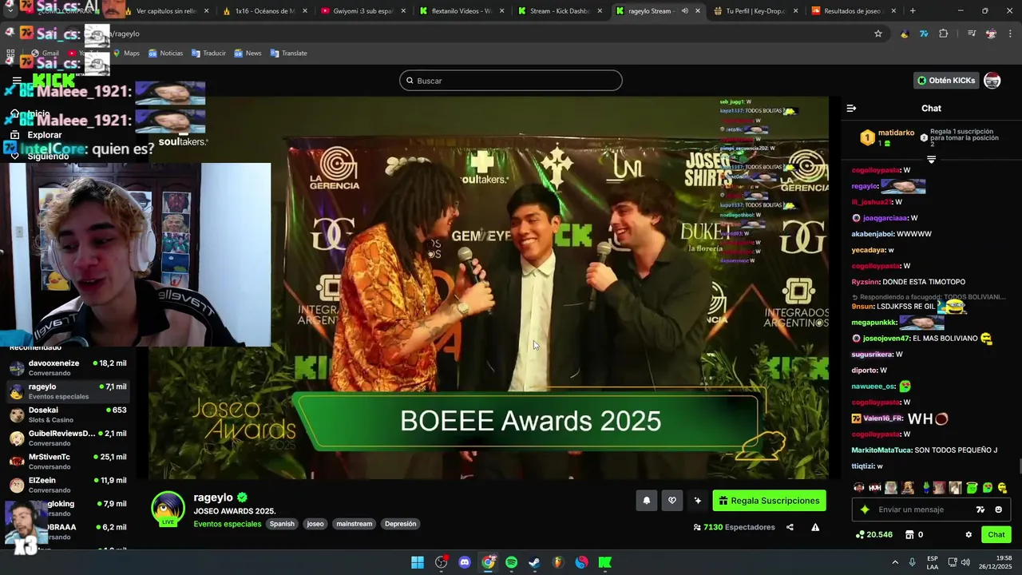Send message with the green Chat button
Image resolution: width=1022 pixels, height=575 pixels.
tap(996, 535)
